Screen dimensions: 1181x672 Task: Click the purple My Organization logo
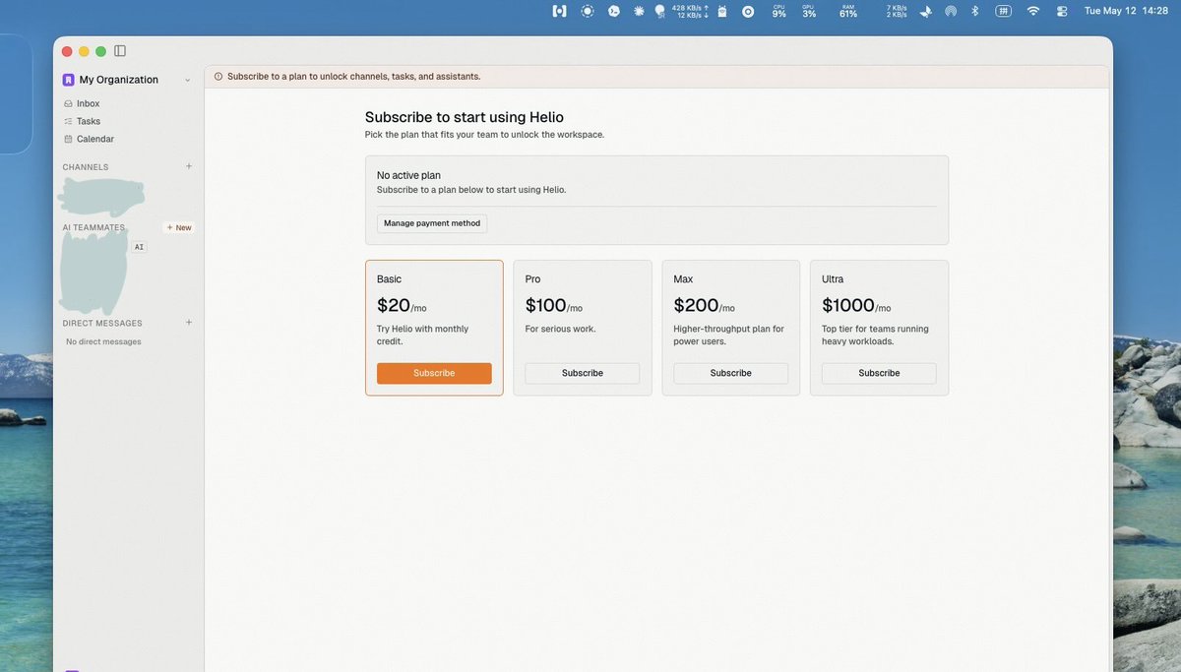click(69, 80)
